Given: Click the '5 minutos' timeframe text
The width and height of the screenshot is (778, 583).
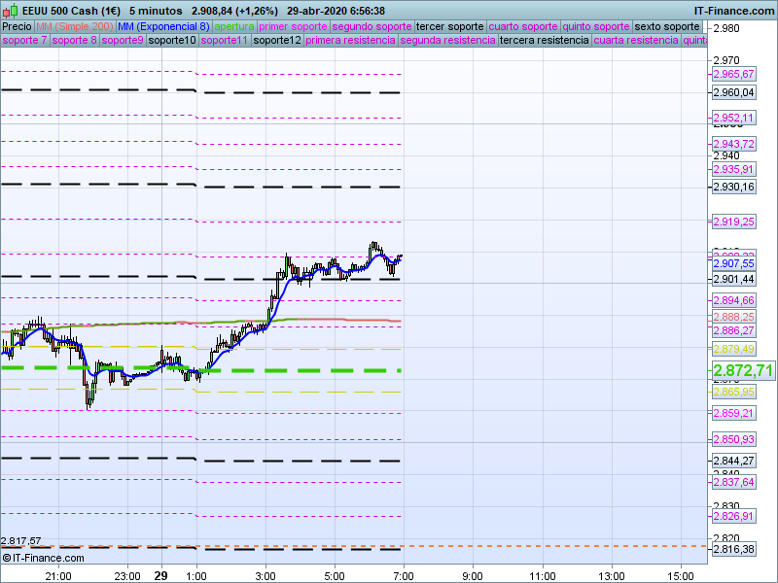Looking at the screenshot, I should (x=157, y=10).
